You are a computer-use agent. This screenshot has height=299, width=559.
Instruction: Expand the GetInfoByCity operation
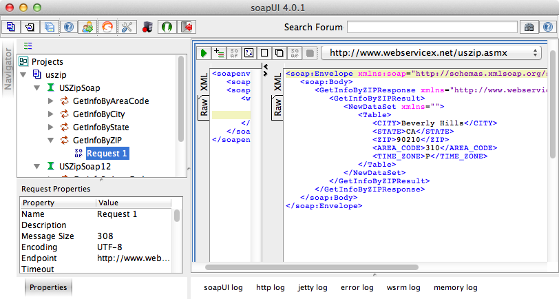coord(51,114)
